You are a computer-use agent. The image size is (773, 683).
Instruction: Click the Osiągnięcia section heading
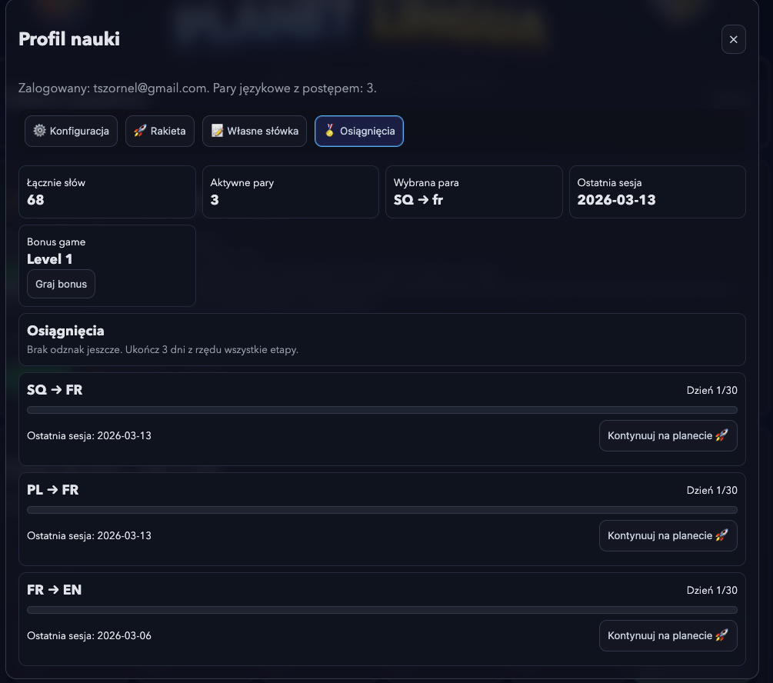(x=65, y=331)
